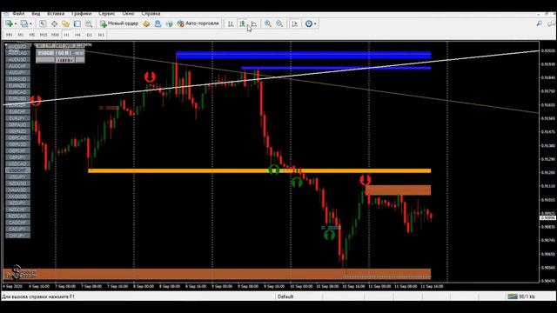Switch chart to CHFJPY symbol button
This screenshot has width=557, height=313.
17,236
